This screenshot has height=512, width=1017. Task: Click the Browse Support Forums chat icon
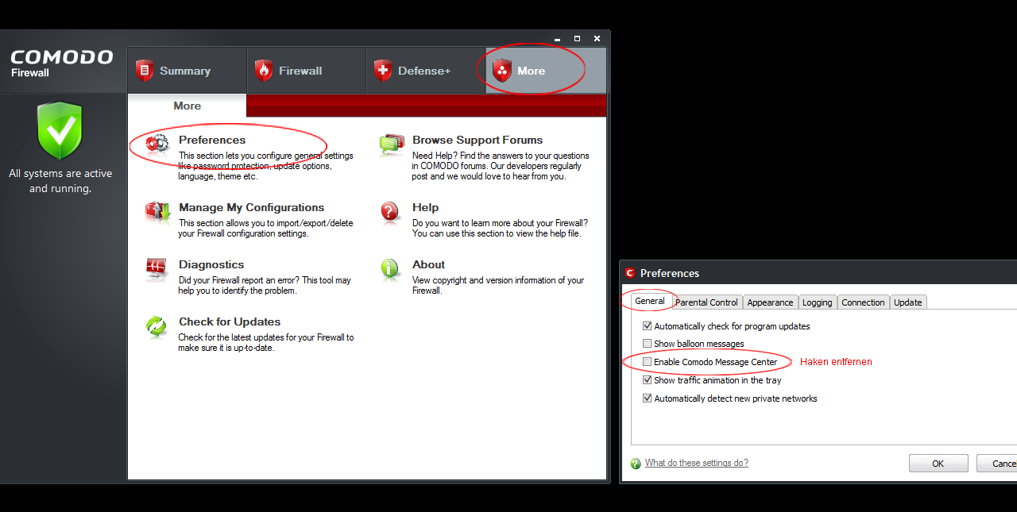(x=392, y=144)
